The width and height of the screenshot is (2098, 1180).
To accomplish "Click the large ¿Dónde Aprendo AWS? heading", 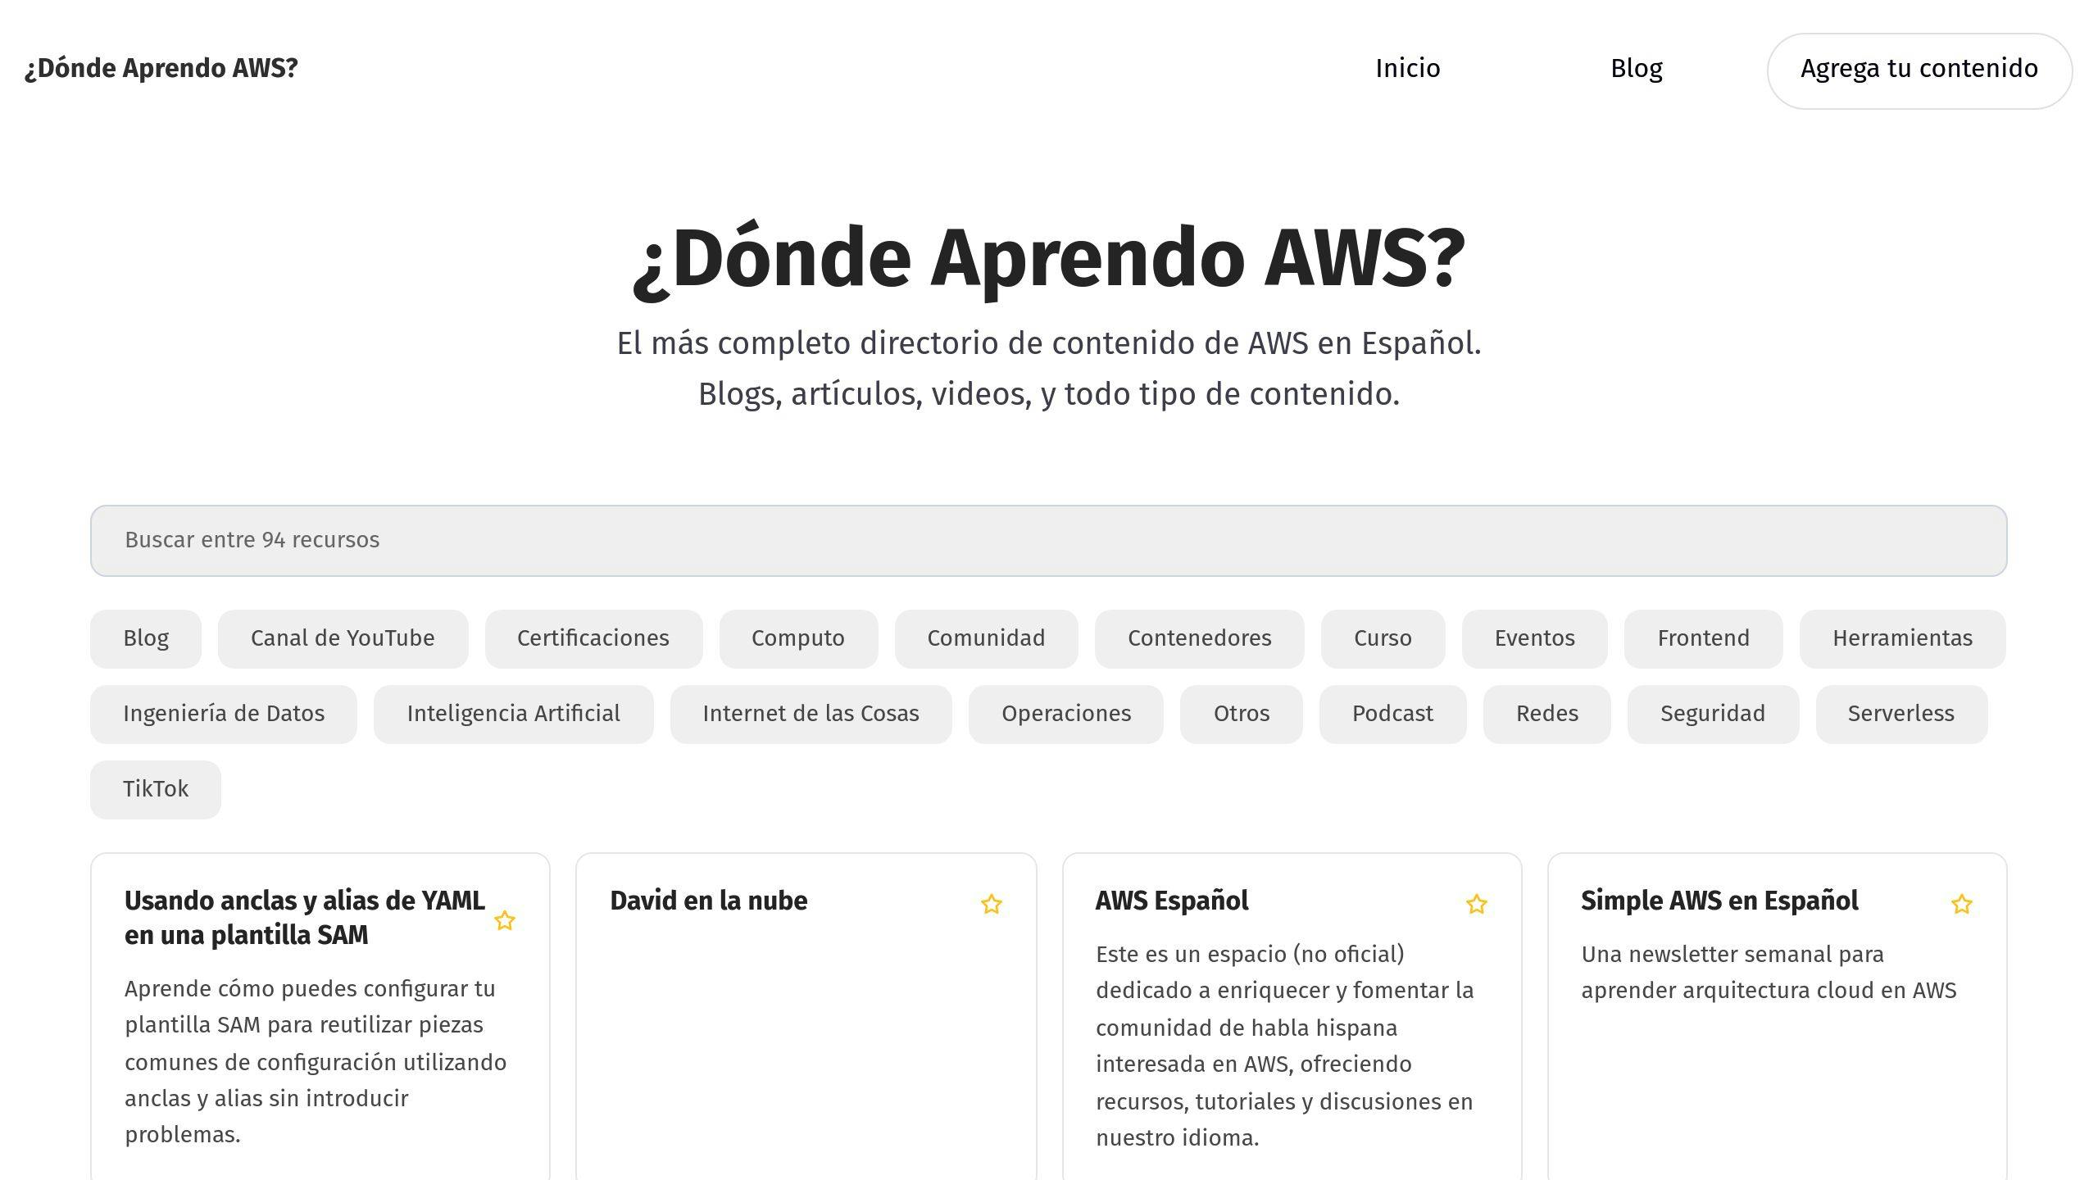I will [x=1048, y=260].
